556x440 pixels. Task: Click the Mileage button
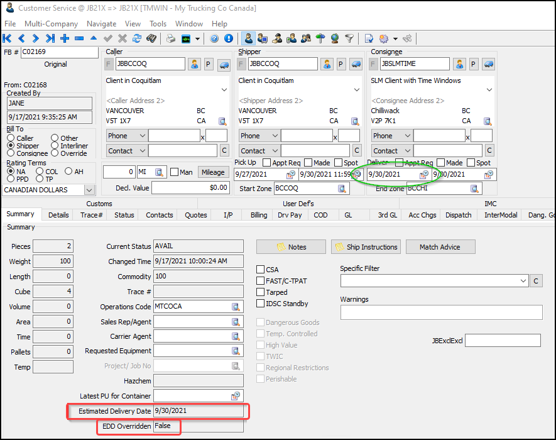point(213,172)
